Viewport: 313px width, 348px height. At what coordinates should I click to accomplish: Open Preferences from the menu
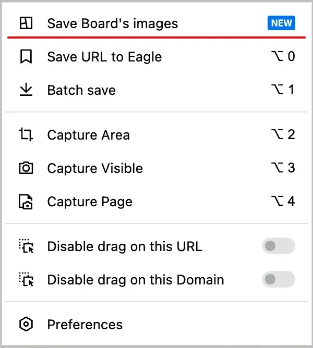(x=156, y=324)
